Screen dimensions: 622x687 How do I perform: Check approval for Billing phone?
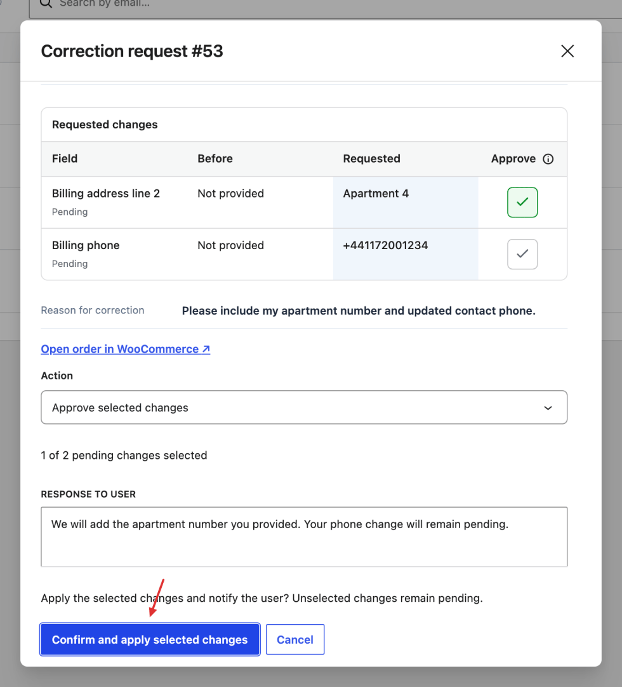[x=522, y=254]
